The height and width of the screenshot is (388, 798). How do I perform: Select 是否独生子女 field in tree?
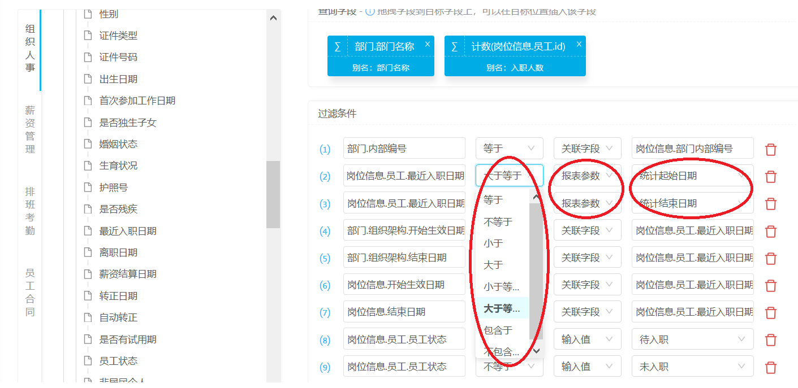point(128,123)
